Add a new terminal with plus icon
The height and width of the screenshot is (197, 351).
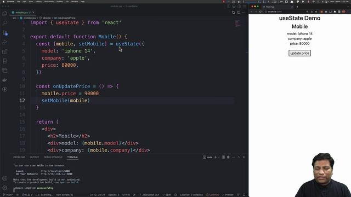point(216,157)
